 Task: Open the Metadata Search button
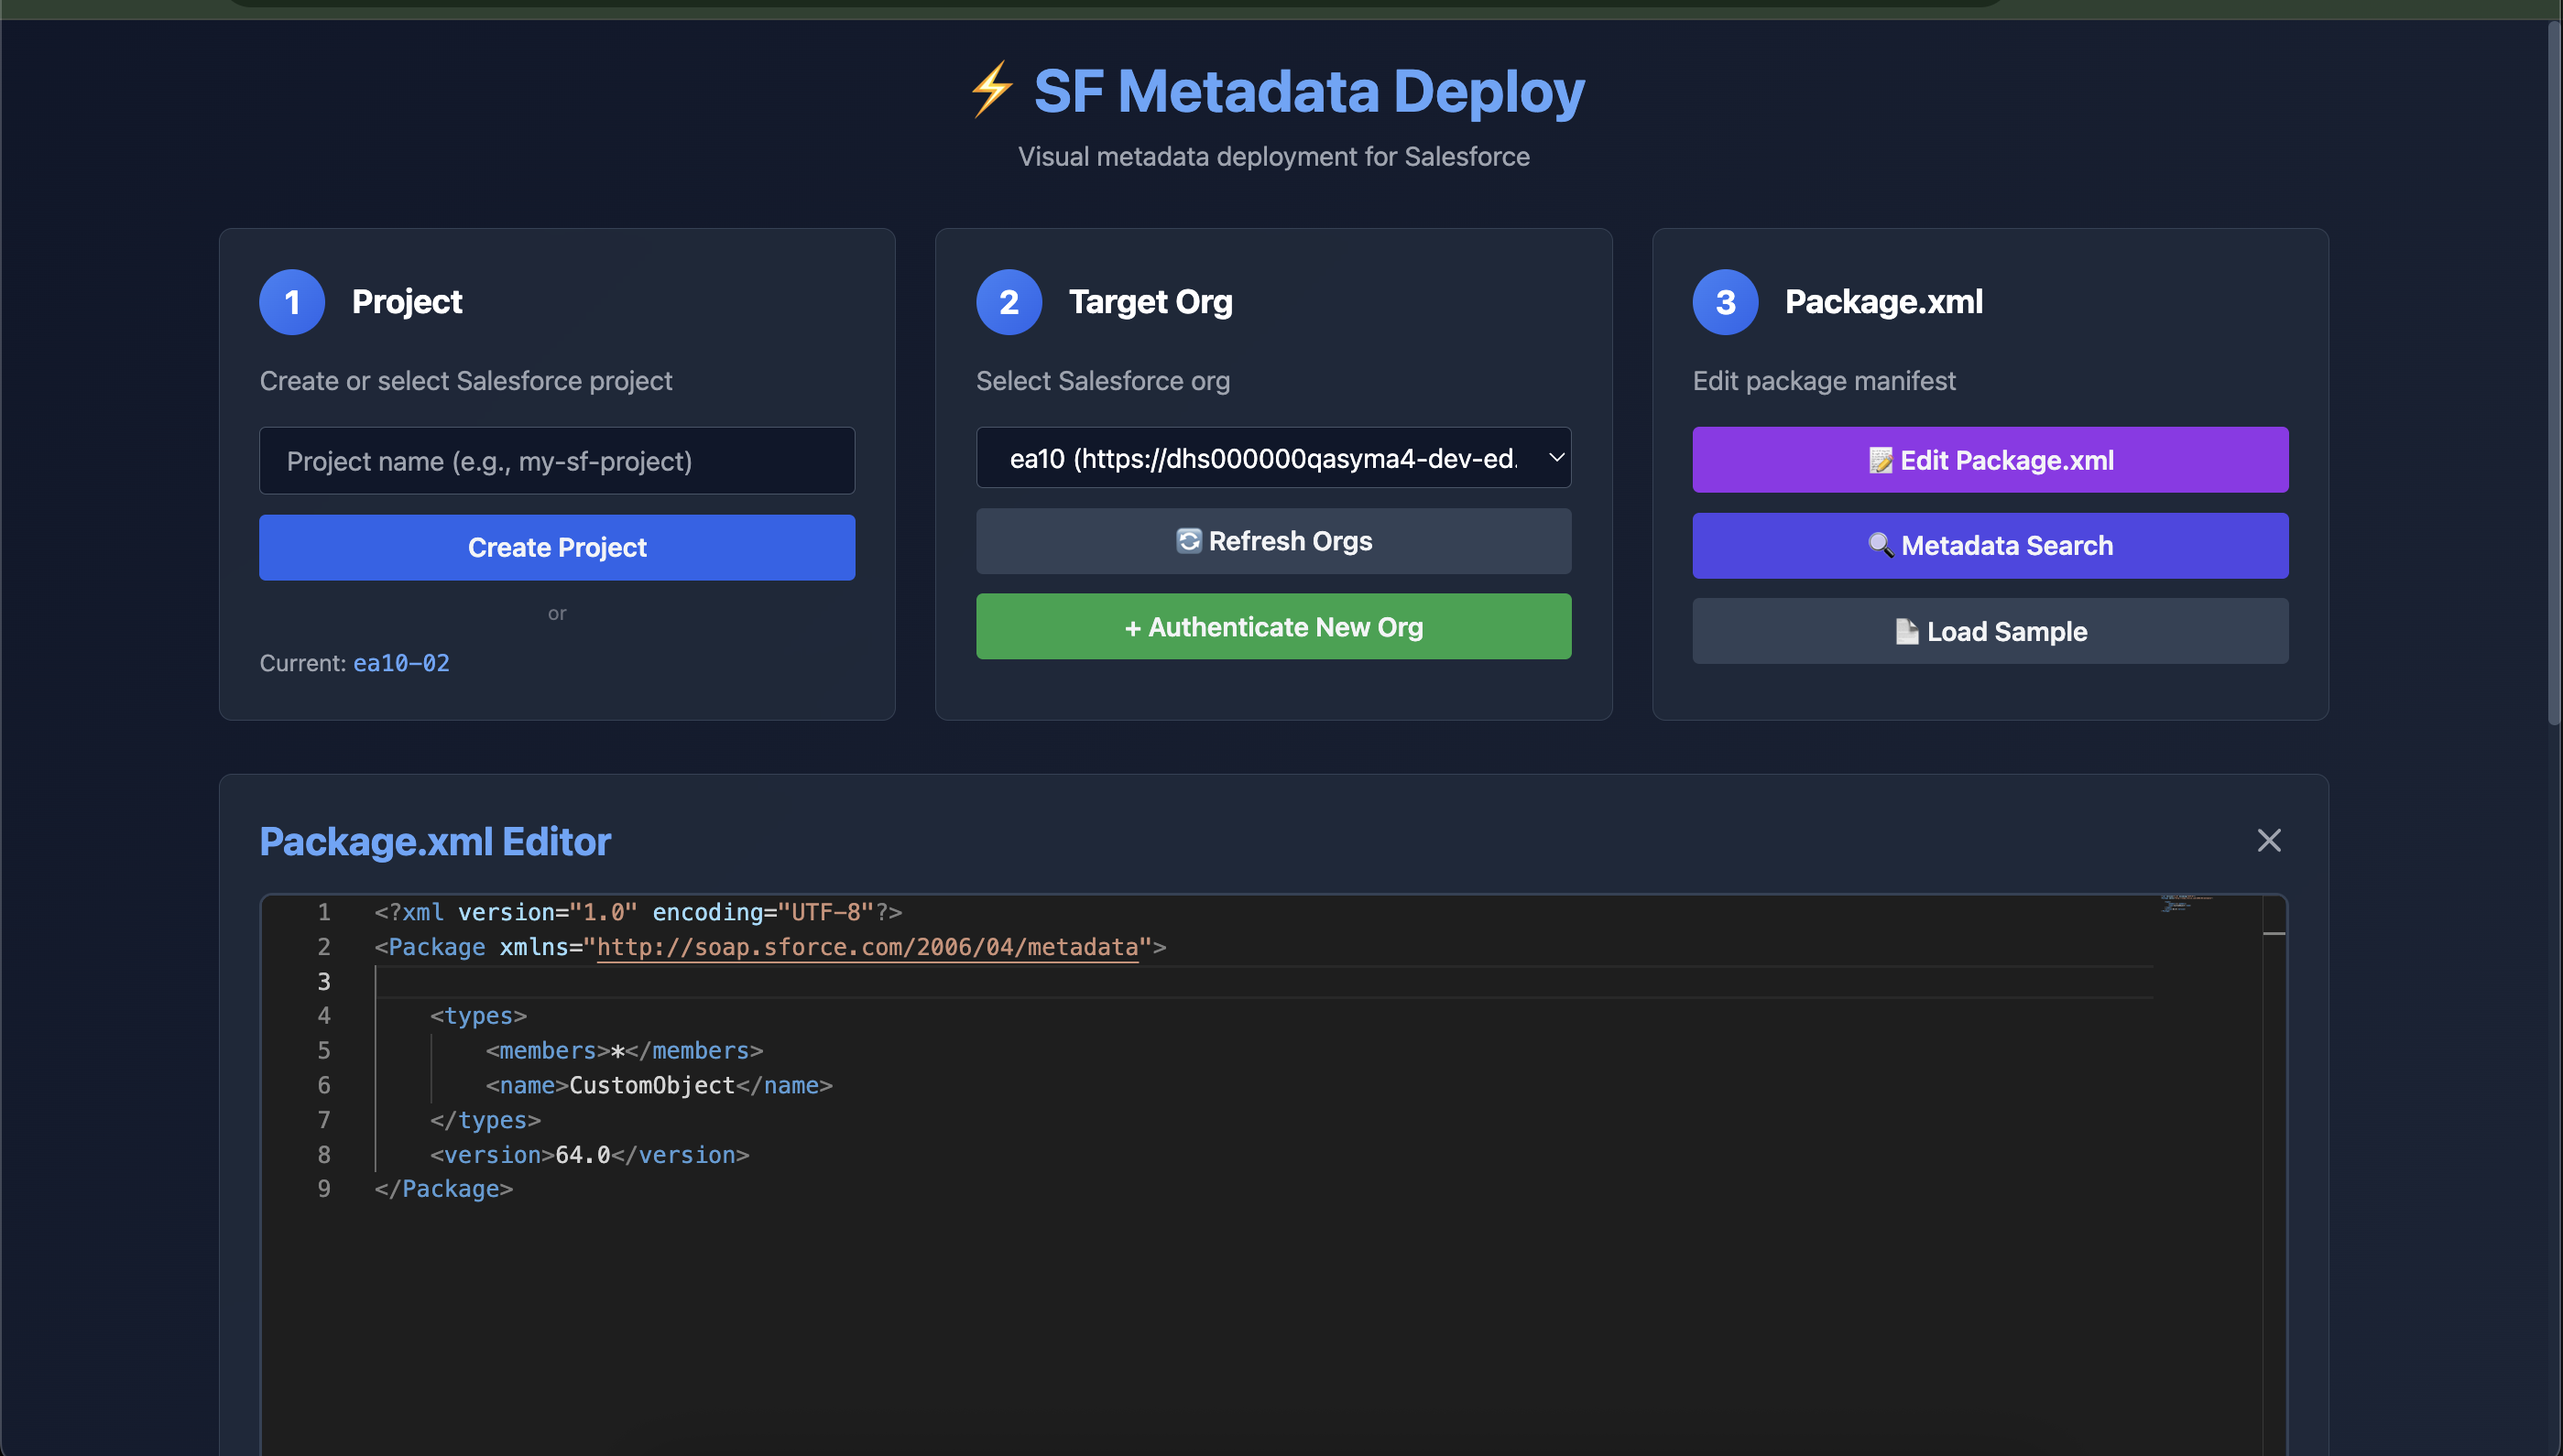[x=1989, y=546]
